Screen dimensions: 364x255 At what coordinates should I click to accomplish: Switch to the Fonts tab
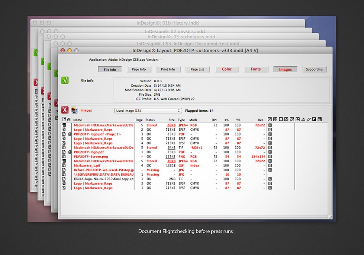tap(256, 69)
